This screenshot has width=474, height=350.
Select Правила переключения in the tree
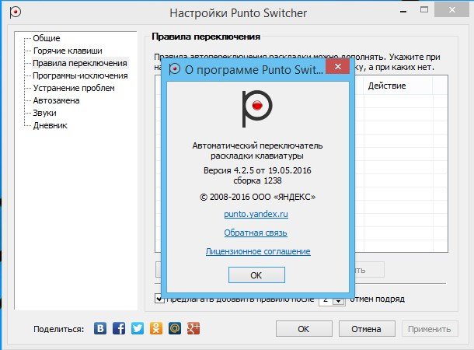point(80,63)
